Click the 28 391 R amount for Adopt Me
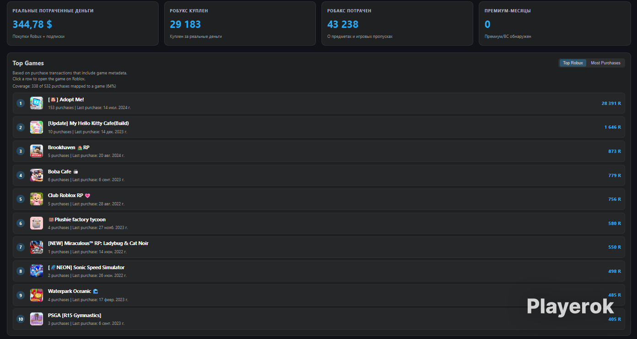 coord(611,104)
